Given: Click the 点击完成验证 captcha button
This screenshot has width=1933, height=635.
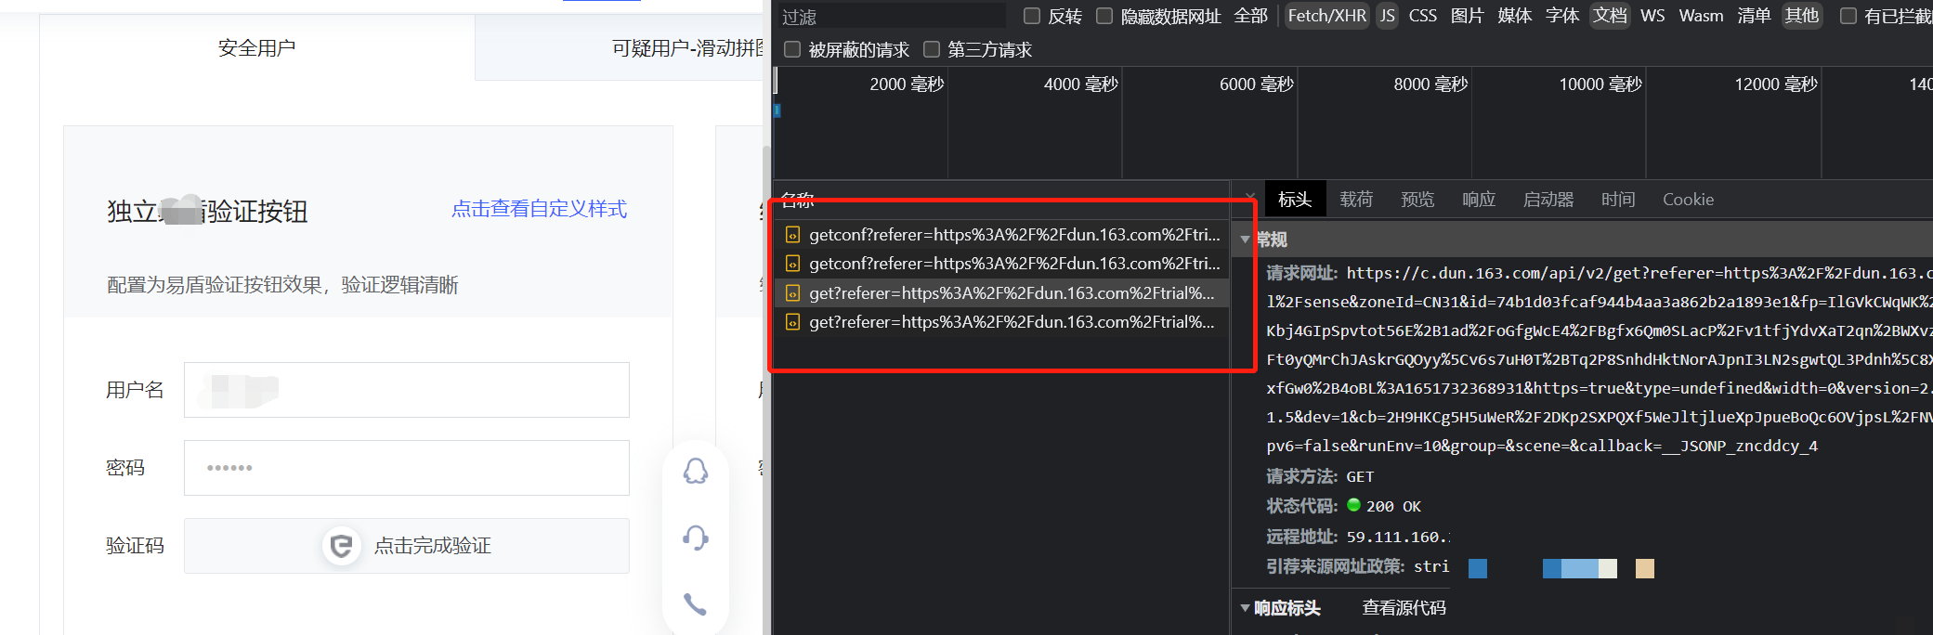Looking at the screenshot, I should 407,546.
